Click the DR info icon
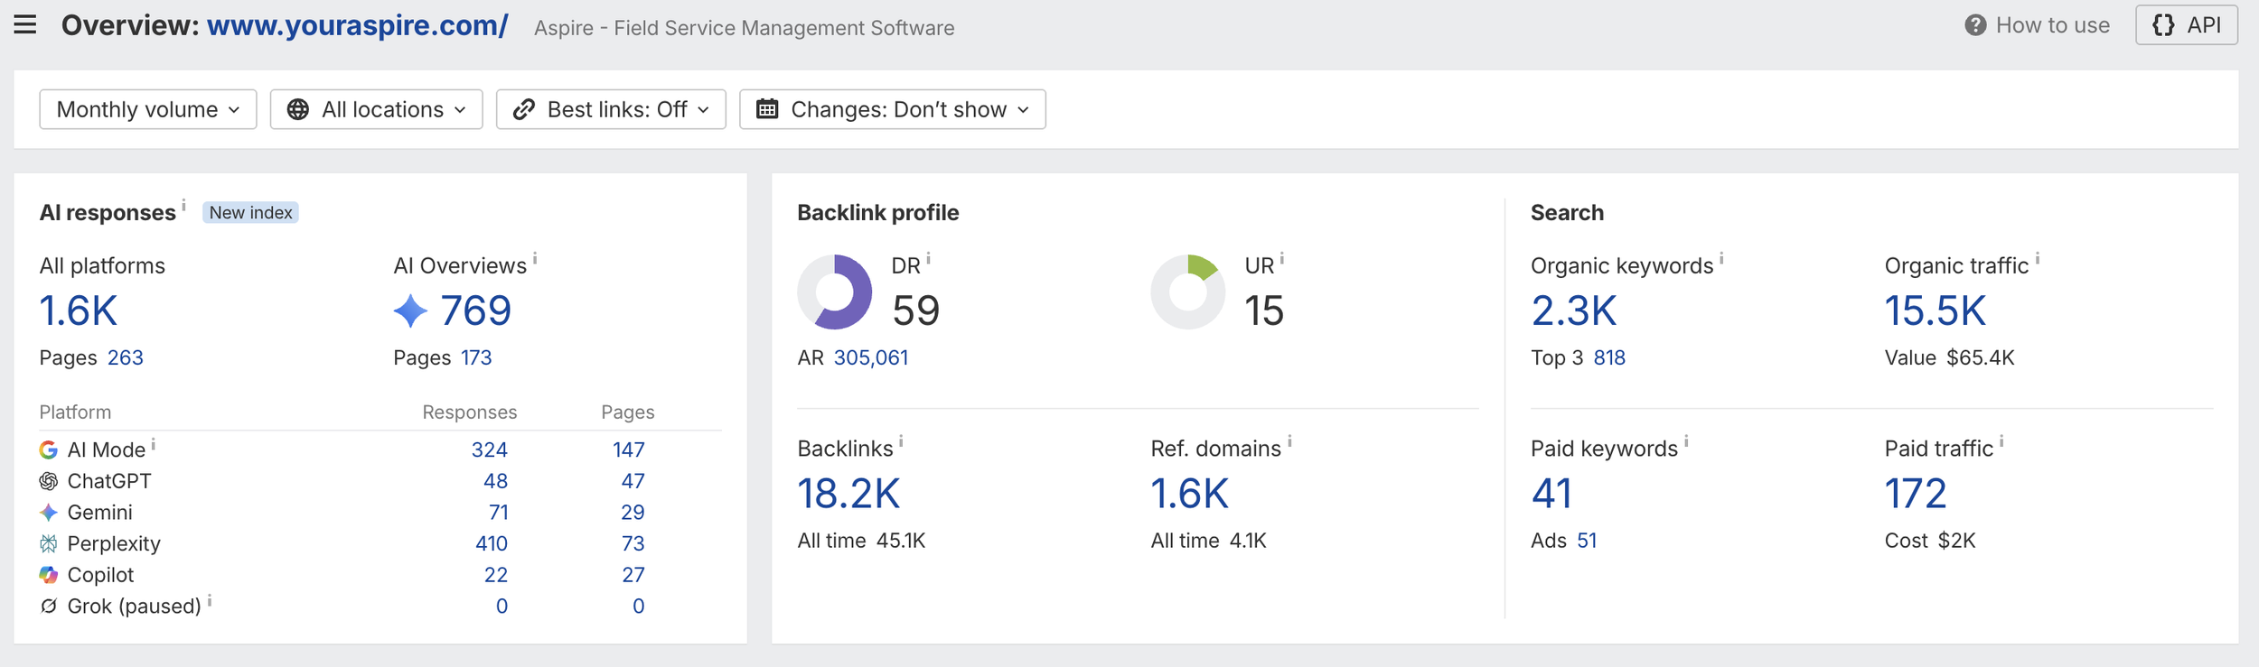Viewport: 2259px width, 667px height. pyautogui.click(x=929, y=258)
